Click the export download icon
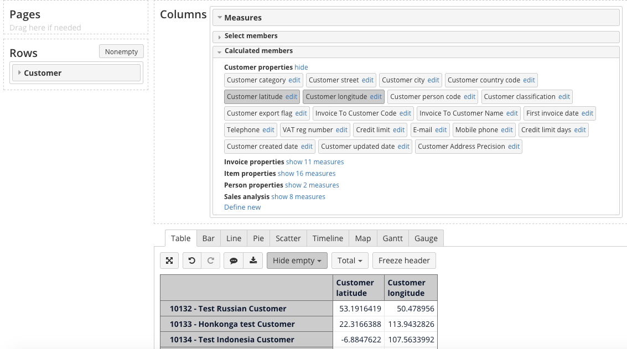Image resolution: width=627 pixels, height=349 pixels. 253,261
